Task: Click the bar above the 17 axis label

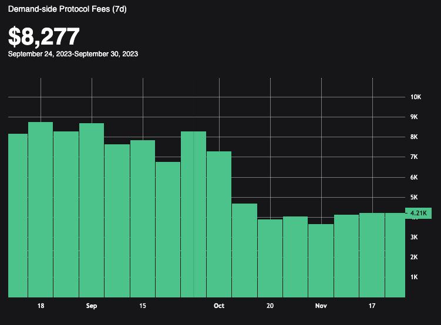Action: pyautogui.click(x=372, y=255)
